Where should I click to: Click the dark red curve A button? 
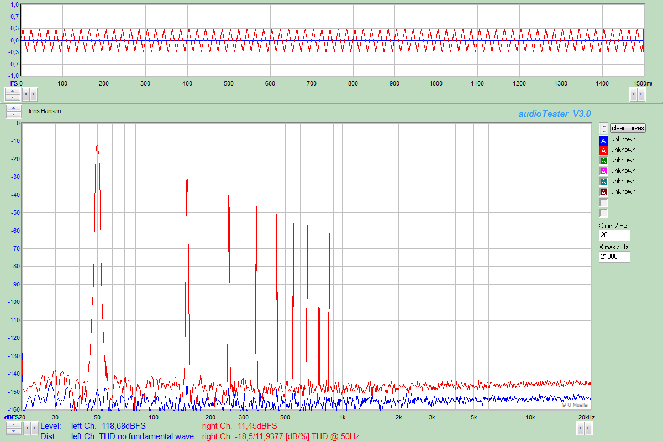click(603, 192)
